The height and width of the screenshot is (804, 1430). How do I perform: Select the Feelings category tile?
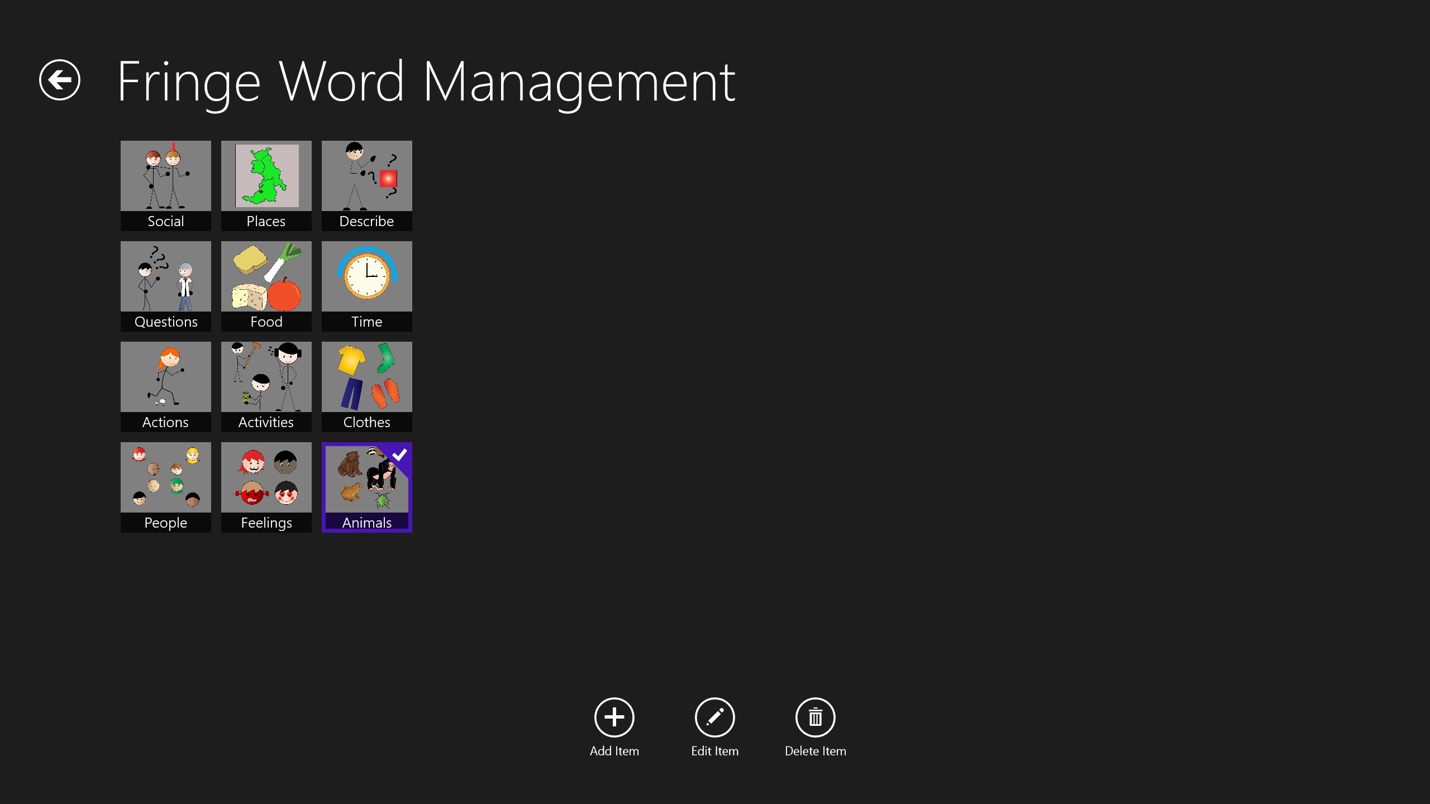(266, 487)
